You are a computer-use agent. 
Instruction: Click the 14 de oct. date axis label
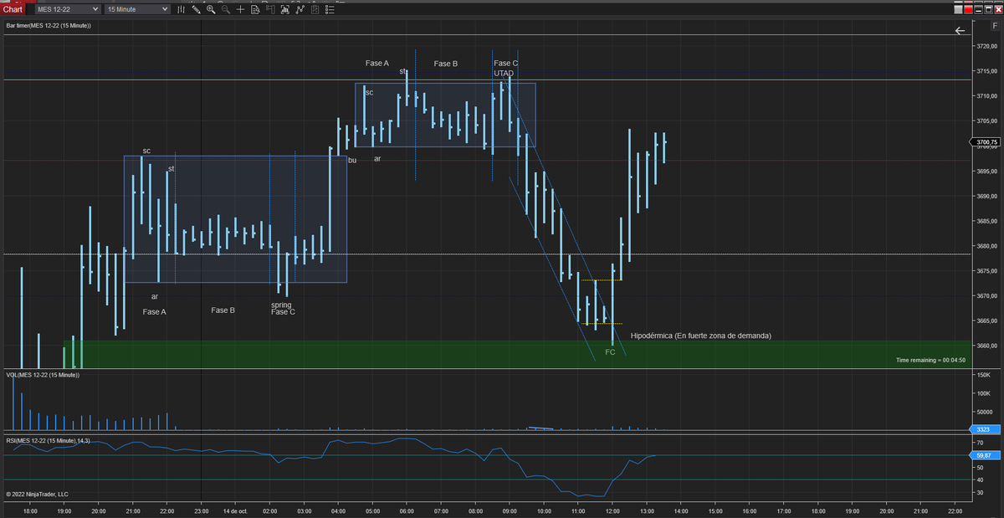point(236,510)
